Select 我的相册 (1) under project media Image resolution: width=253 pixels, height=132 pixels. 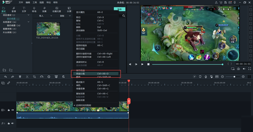click(x=13, y=18)
